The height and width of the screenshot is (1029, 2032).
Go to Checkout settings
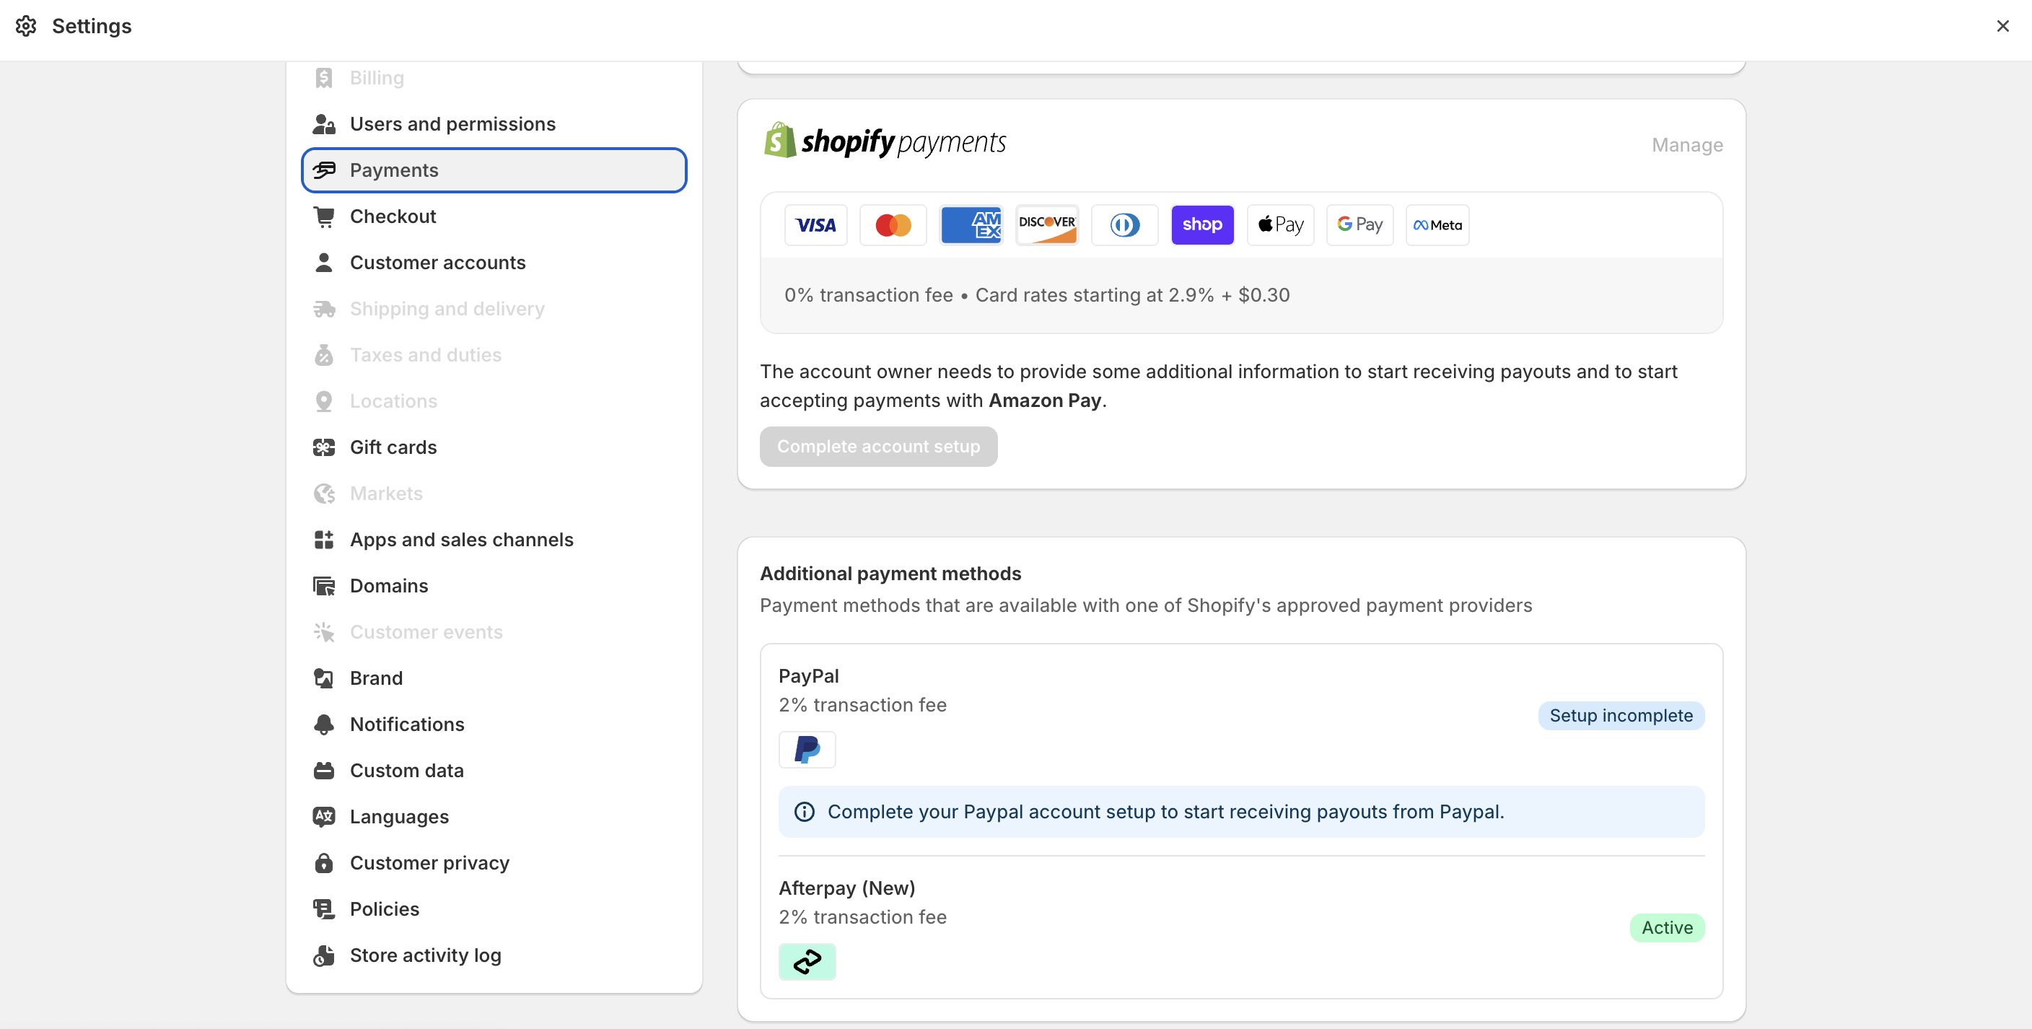[392, 216]
